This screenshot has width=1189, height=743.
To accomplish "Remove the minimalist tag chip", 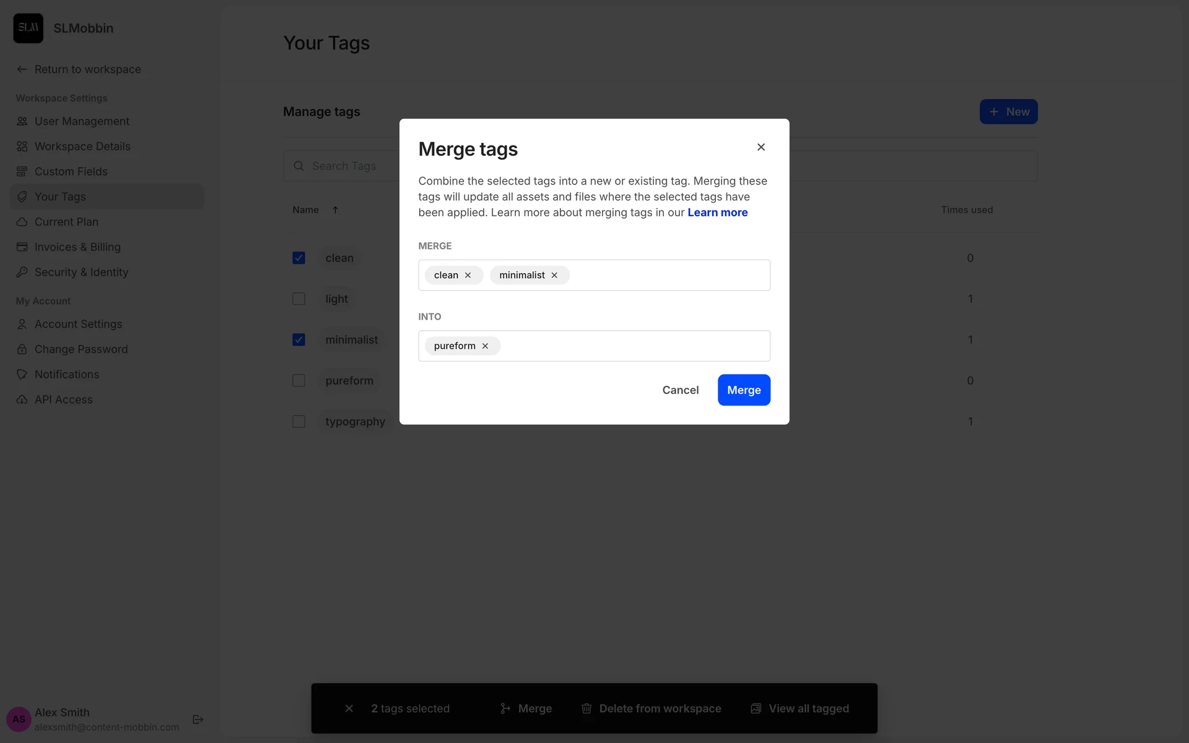I will coord(554,276).
